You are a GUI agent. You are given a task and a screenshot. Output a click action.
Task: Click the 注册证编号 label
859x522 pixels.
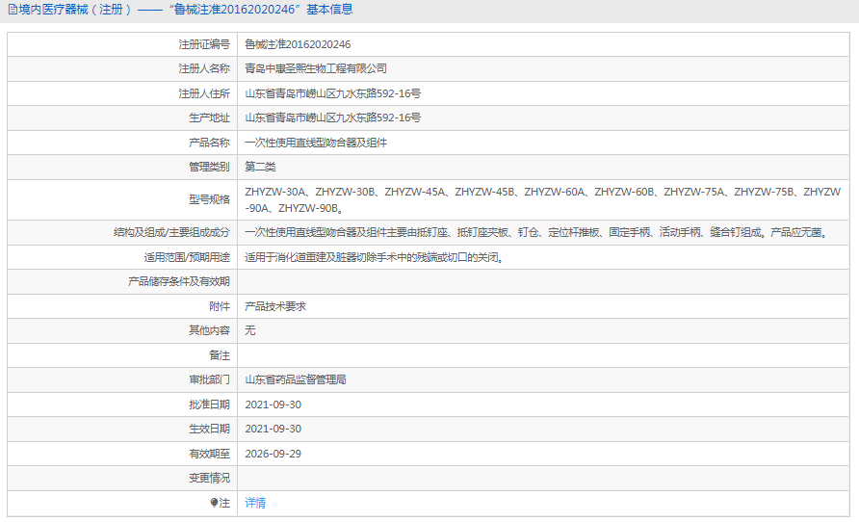pyautogui.click(x=204, y=44)
